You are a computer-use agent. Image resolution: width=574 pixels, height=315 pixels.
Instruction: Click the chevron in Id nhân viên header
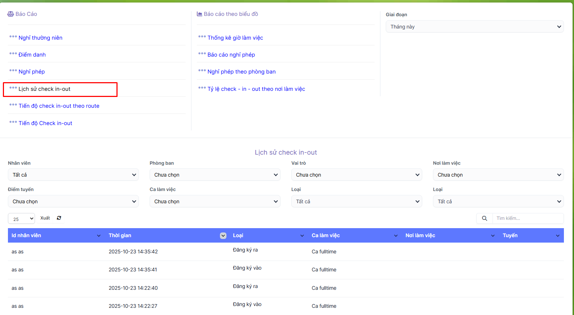coord(99,236)
